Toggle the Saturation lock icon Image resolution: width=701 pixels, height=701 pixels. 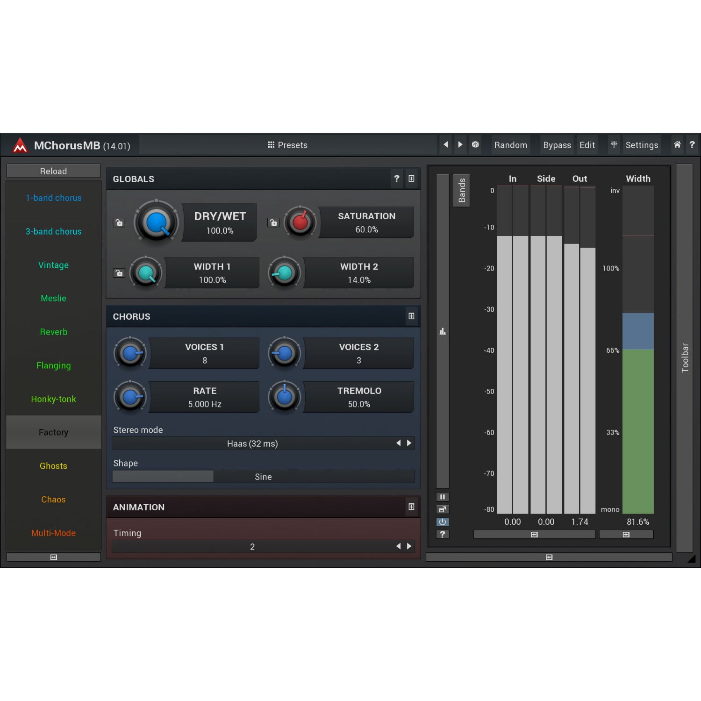coord(273,222)
